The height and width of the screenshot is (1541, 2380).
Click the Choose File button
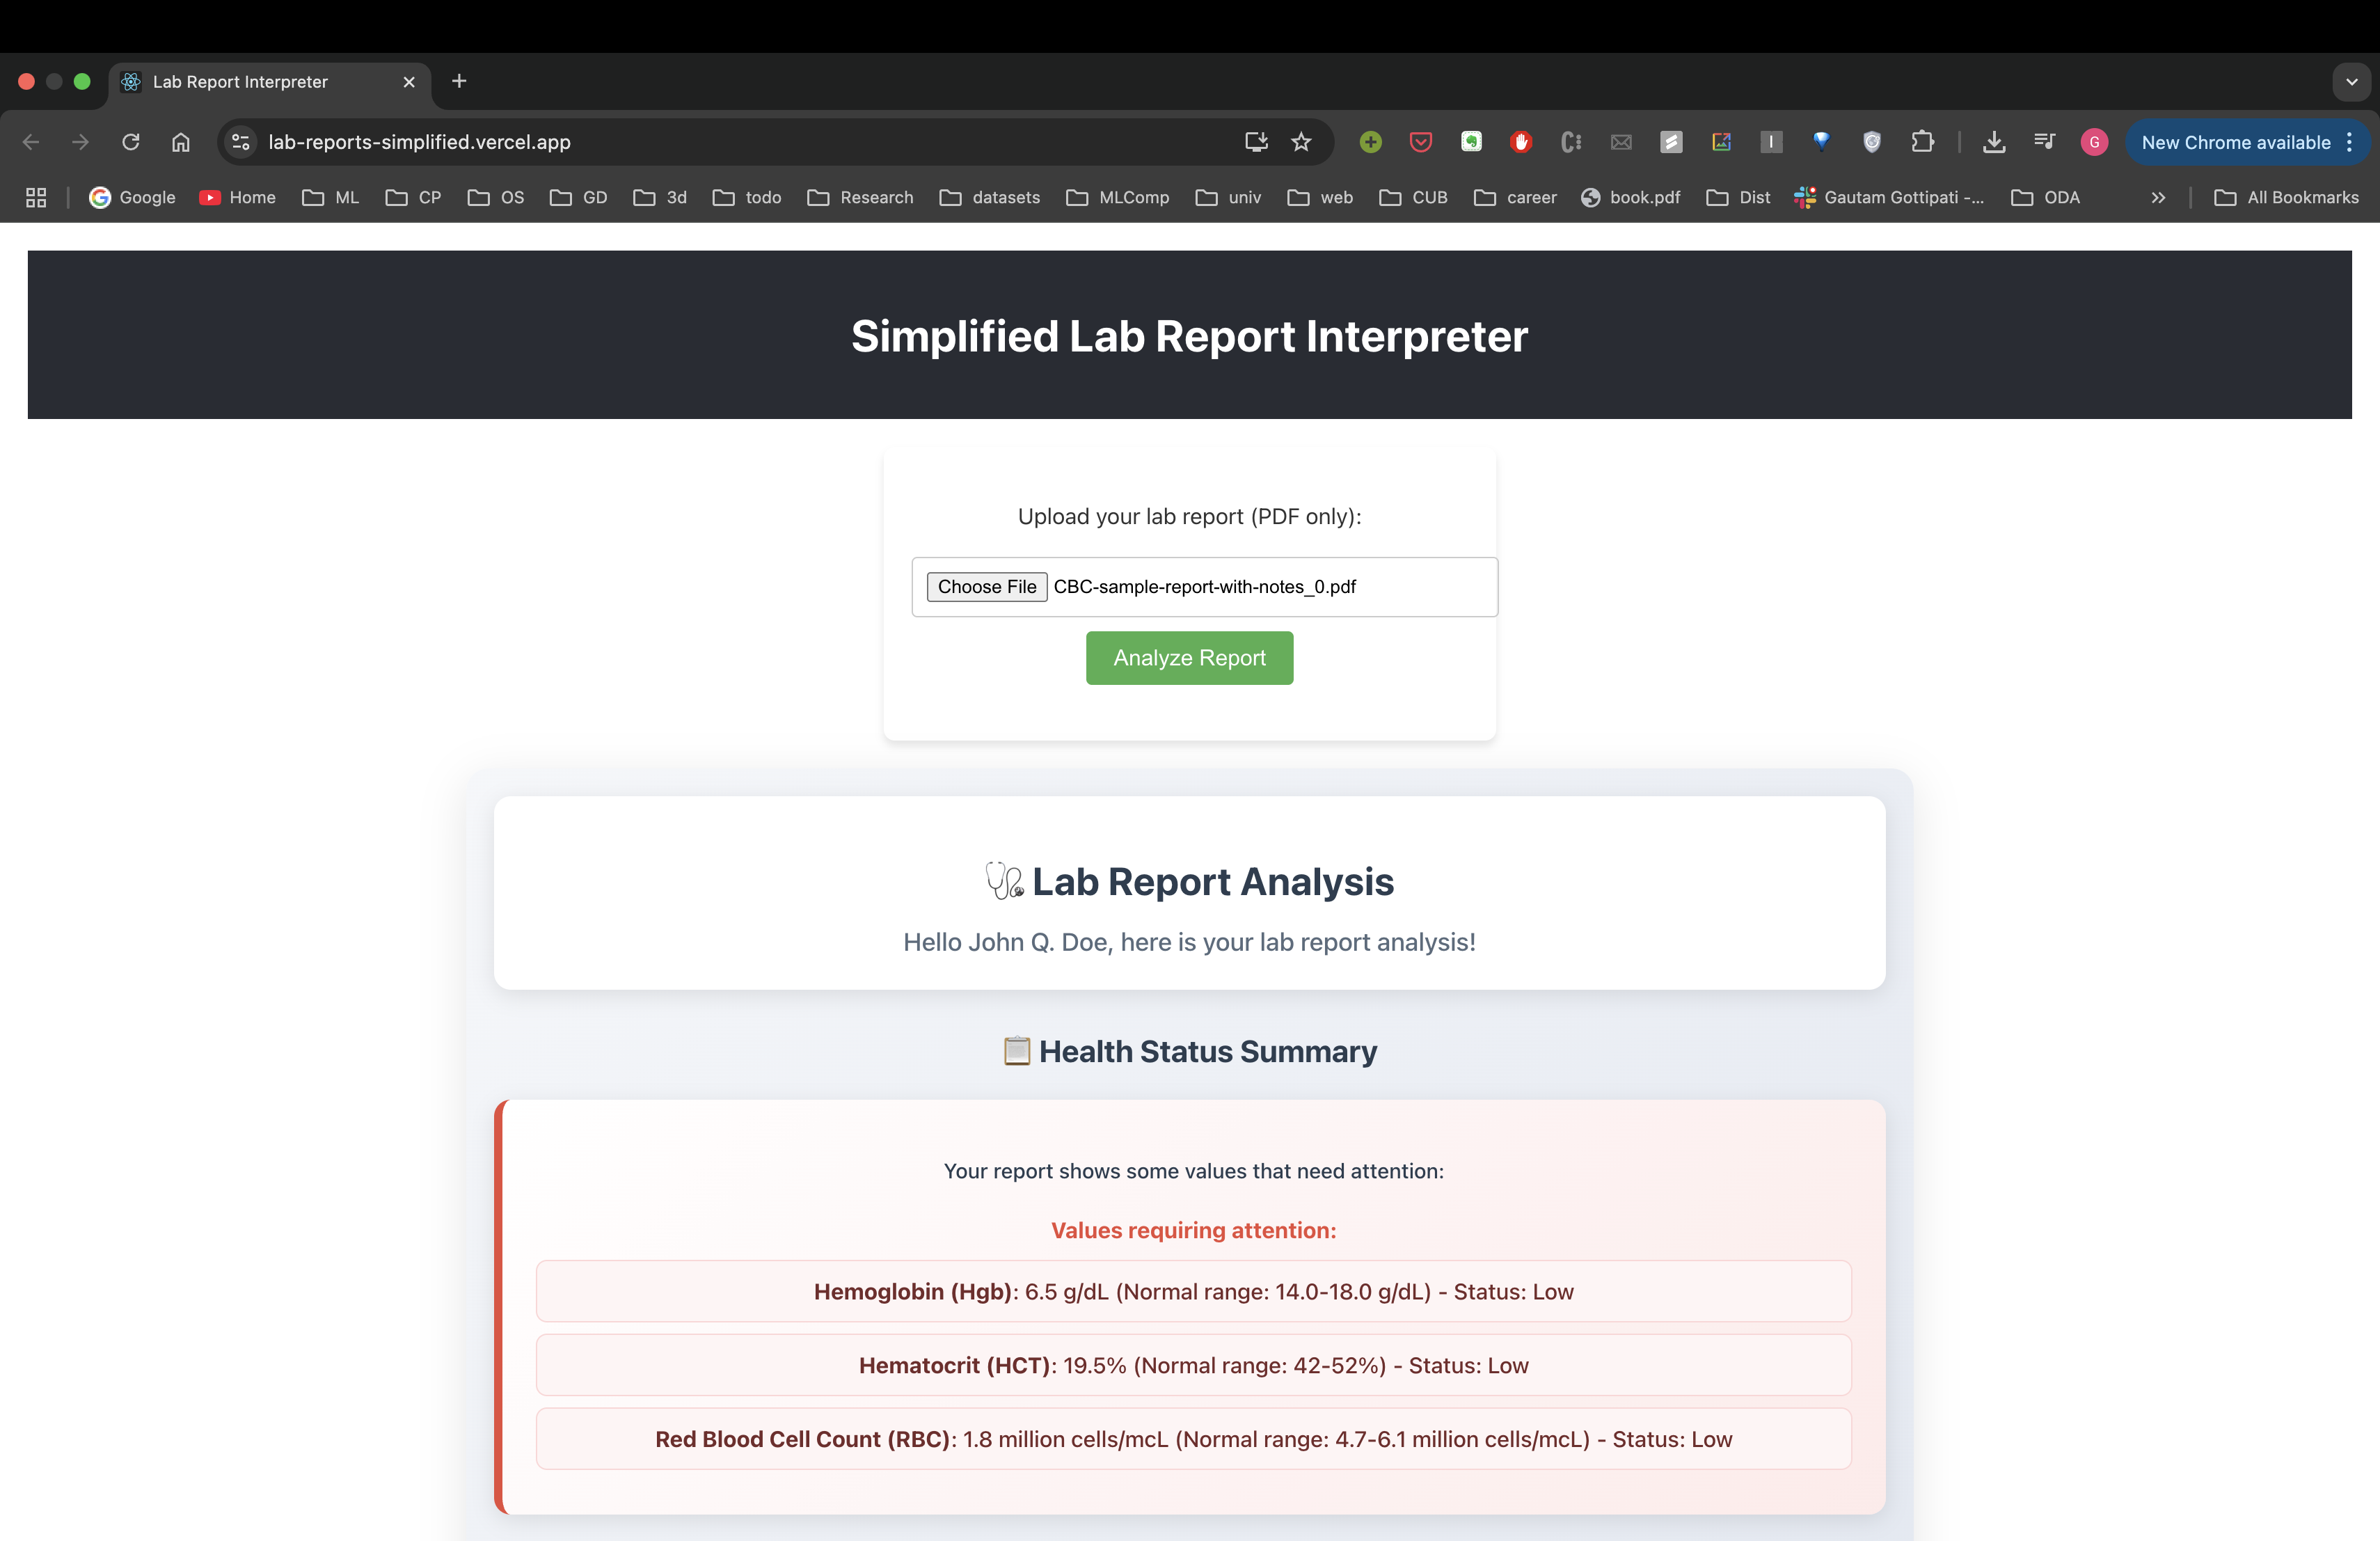(x=986, y=587)
